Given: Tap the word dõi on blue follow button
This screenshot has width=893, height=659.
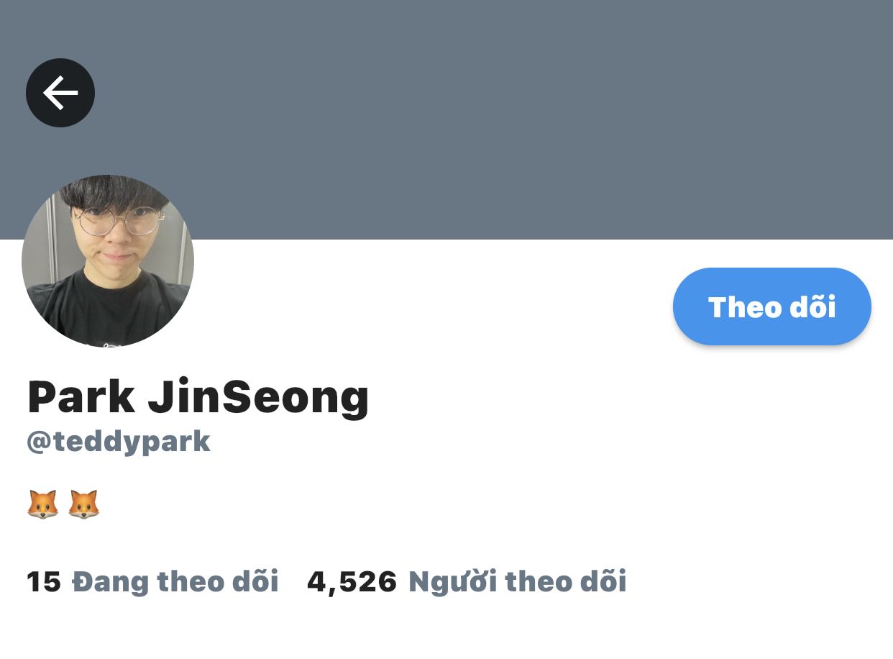Looking at the screenshot, I should tap(813, 306).
